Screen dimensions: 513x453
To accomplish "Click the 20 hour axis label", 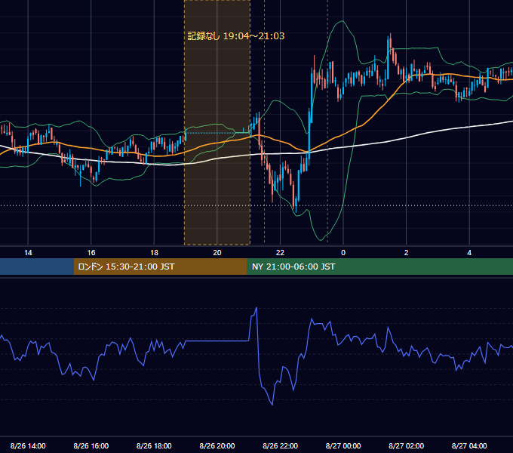I will click(217, 253).
